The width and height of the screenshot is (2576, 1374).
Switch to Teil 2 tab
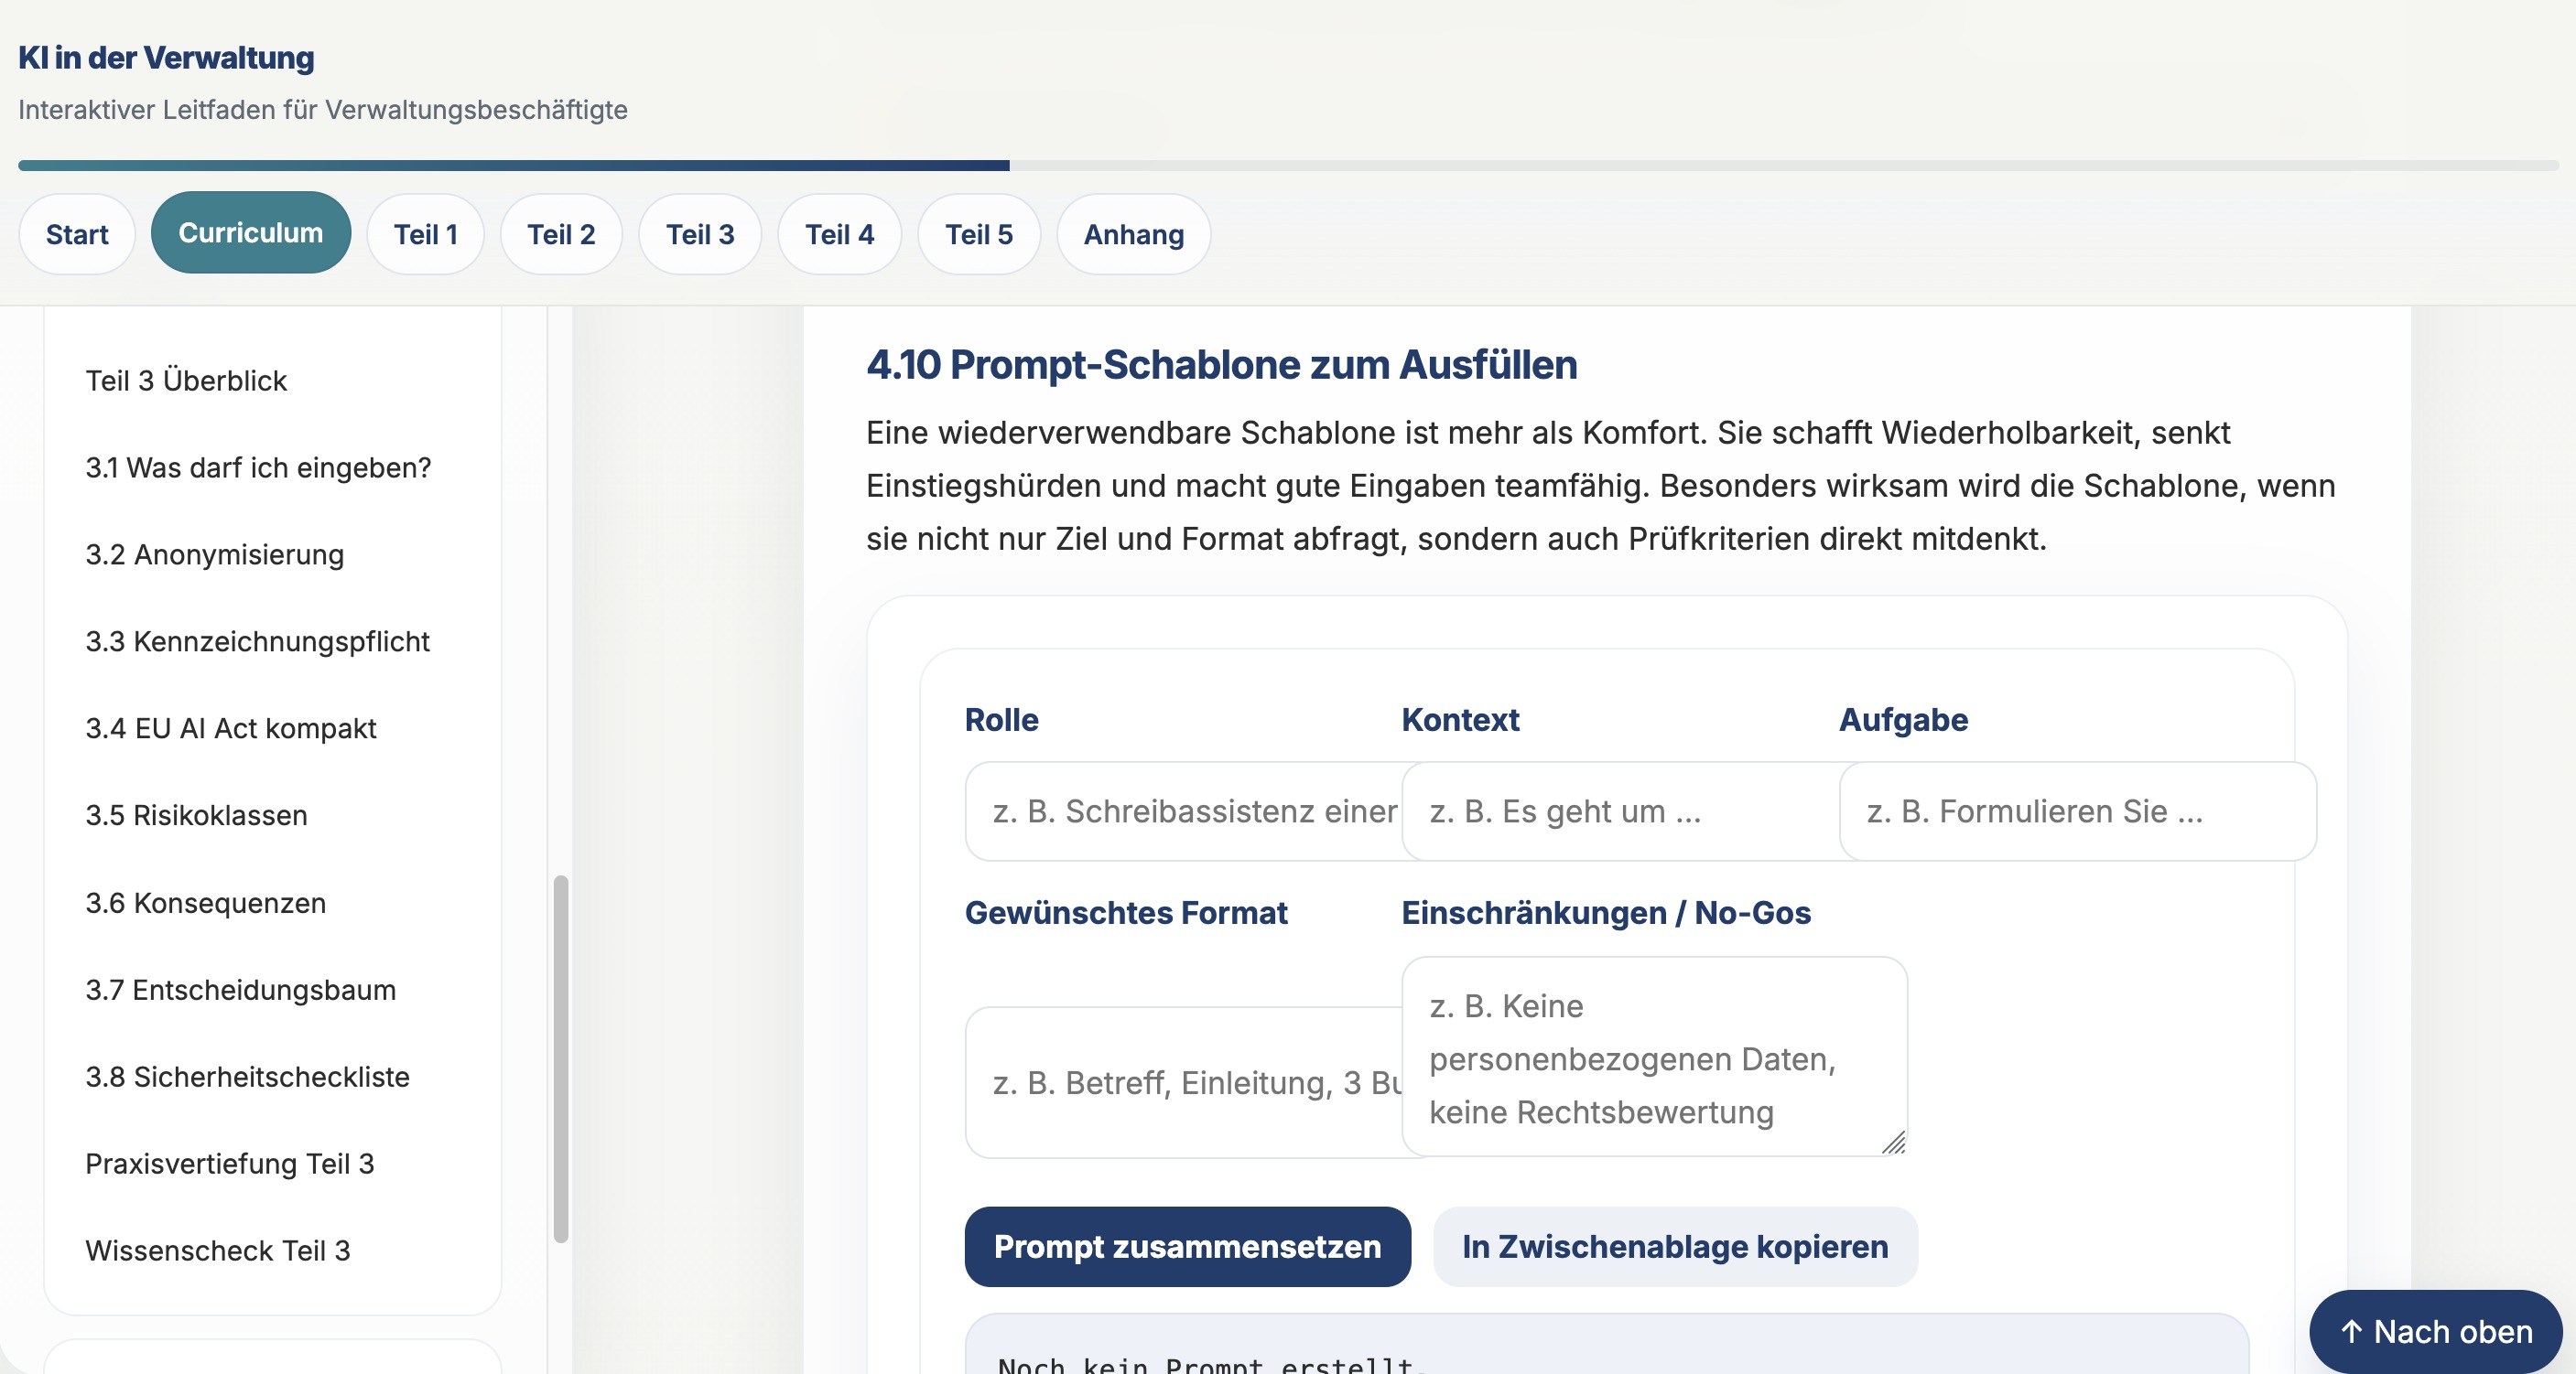coord(561,234)
